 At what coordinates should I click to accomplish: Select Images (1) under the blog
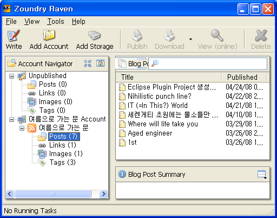click(65, 154)
